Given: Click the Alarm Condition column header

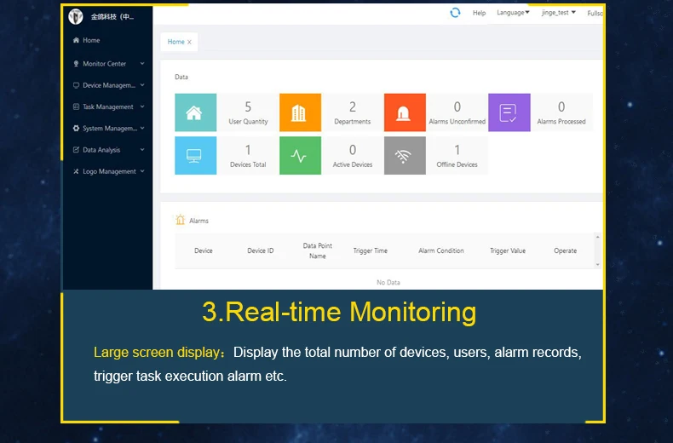Looking at the screenshot, I should pos(441,250).
